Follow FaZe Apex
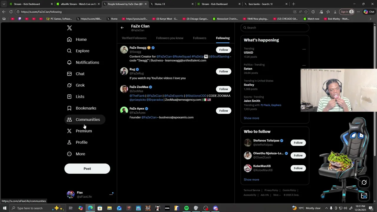Screen dimensions: 377x212 tap(224, 111)
